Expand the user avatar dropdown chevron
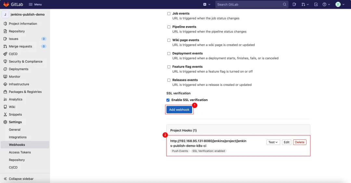 (x=344, y=4)
